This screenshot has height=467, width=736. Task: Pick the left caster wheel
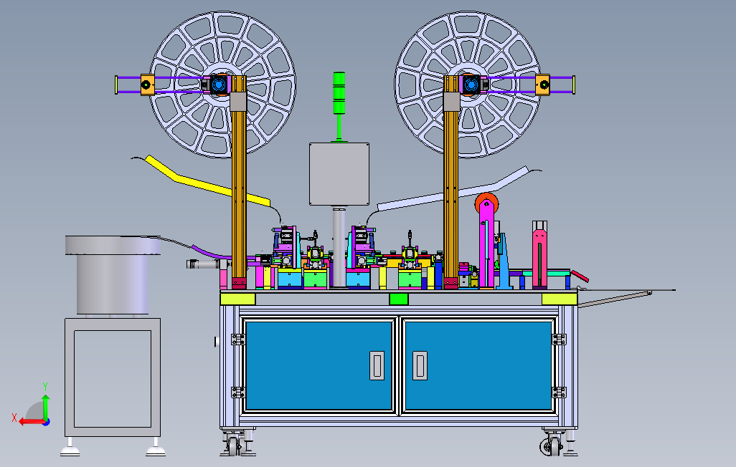[x=233, y=445]
